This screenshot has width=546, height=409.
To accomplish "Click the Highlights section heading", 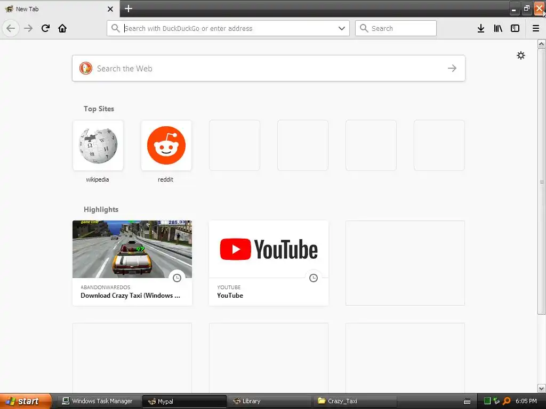I will click(101, 209).
